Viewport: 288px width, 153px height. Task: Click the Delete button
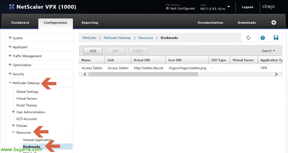pyautogui.click(x=138, y=51)
